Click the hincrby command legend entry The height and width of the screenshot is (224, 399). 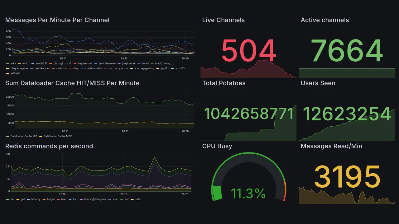pos(34,199)
